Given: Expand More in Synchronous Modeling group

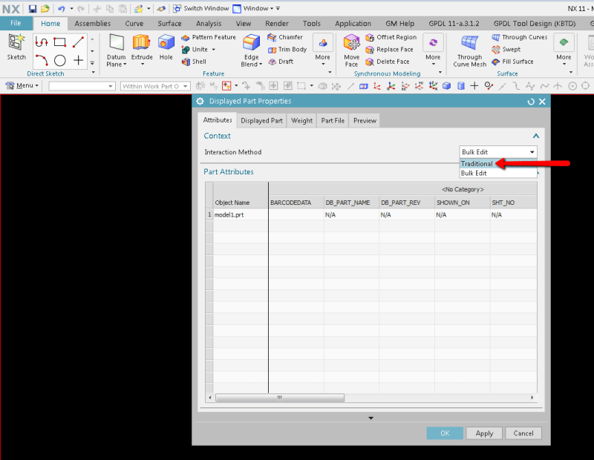Looking at the screenshot, I should (x=433, y=48).
